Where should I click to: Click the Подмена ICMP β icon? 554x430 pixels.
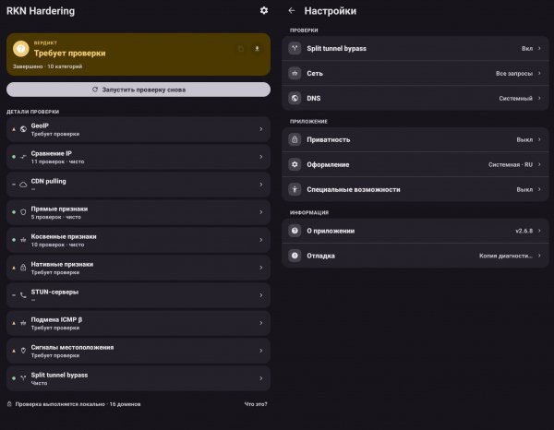[x=23, y=323]
